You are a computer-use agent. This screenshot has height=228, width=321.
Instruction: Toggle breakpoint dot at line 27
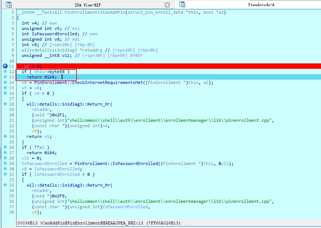pos(5,152)
